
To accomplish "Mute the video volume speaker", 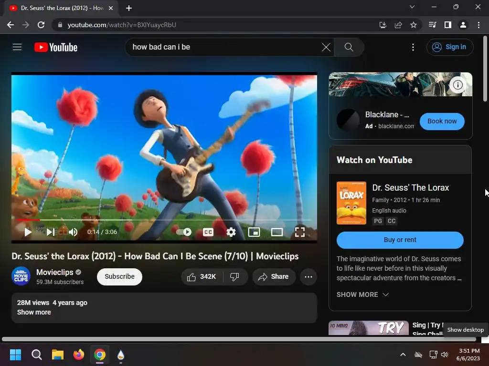I will pos(73,232).
